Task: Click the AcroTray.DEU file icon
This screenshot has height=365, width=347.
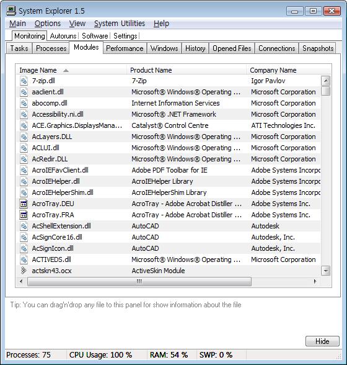Action: (x=24, y=204)
